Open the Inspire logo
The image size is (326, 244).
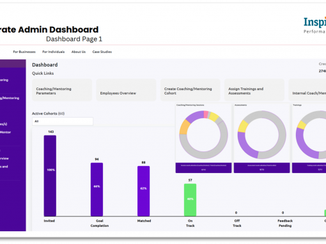(x=315, y=25)
